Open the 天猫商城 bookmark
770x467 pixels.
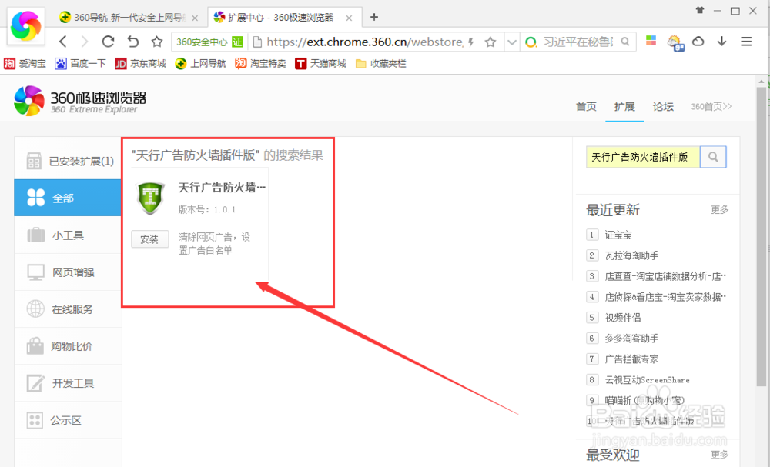[x=320, y=63]
